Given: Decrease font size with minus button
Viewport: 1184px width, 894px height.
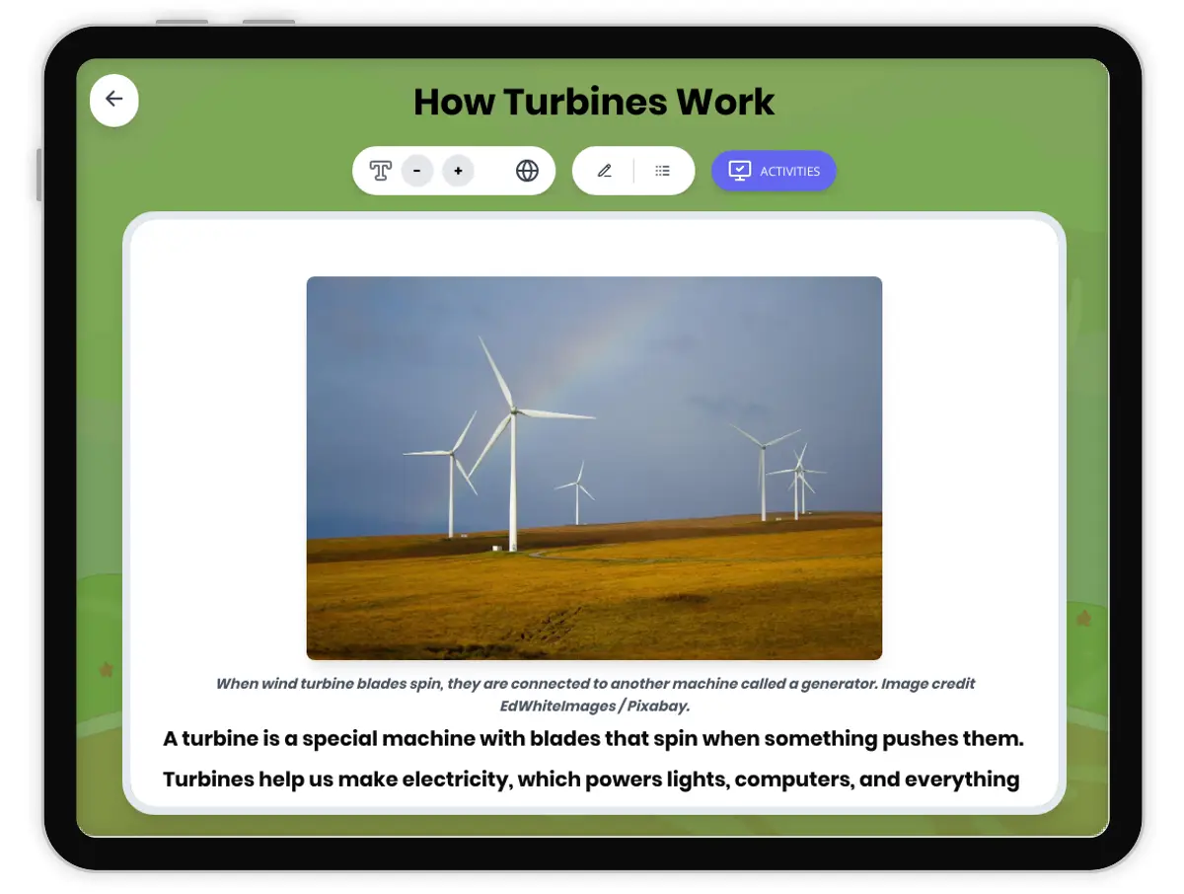Looking at the screenshot, I should pos(417,171).
